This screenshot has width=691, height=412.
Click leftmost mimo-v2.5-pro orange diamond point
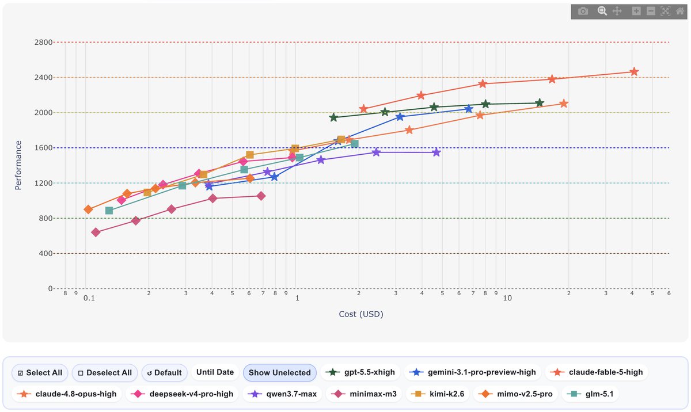click(88, 209)
